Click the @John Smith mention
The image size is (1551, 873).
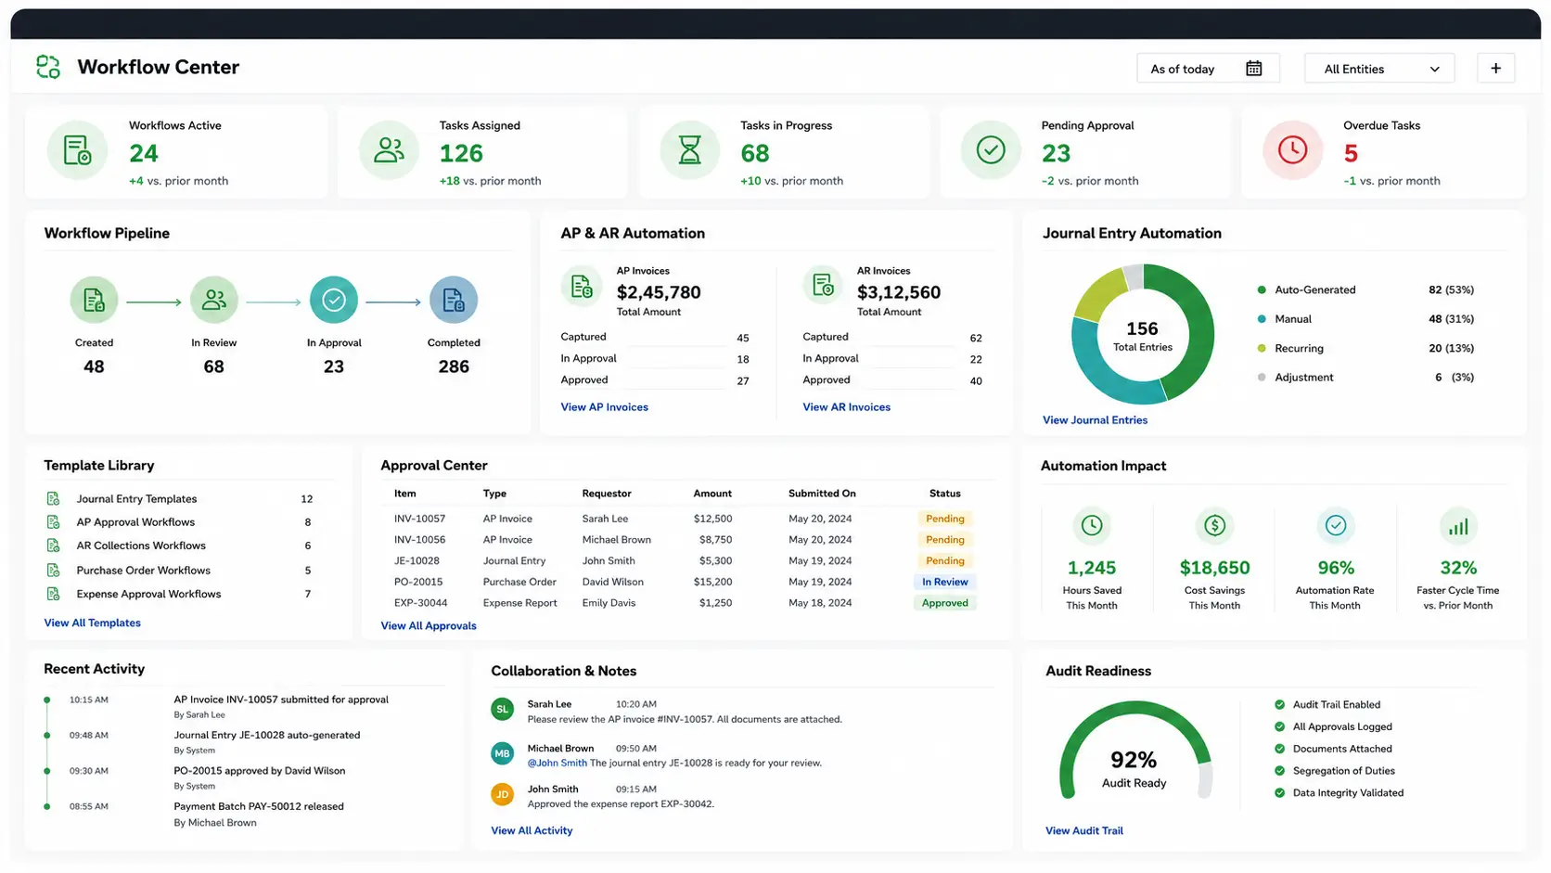(x=558, y=764)
